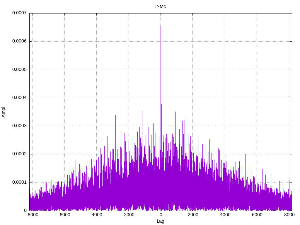Click the x-axis value "-2000"

(128, 215)
